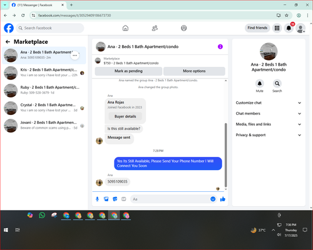
Task: Open the Messenger browser tab
Action: pyautogui.click(x=38, y=5)
